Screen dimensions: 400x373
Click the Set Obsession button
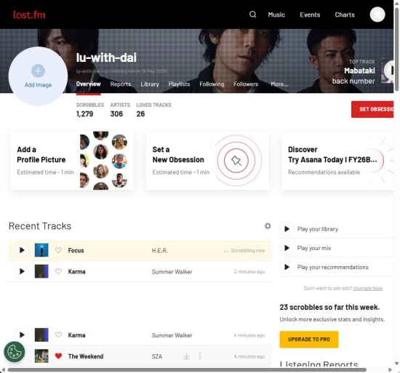pos(372,109)
